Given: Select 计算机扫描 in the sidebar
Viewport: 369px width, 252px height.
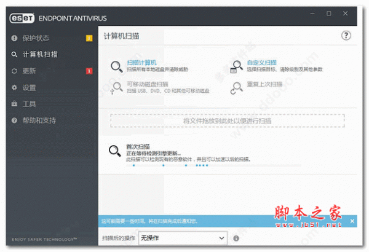Looking at the screenshot, I should pos(40,55).
